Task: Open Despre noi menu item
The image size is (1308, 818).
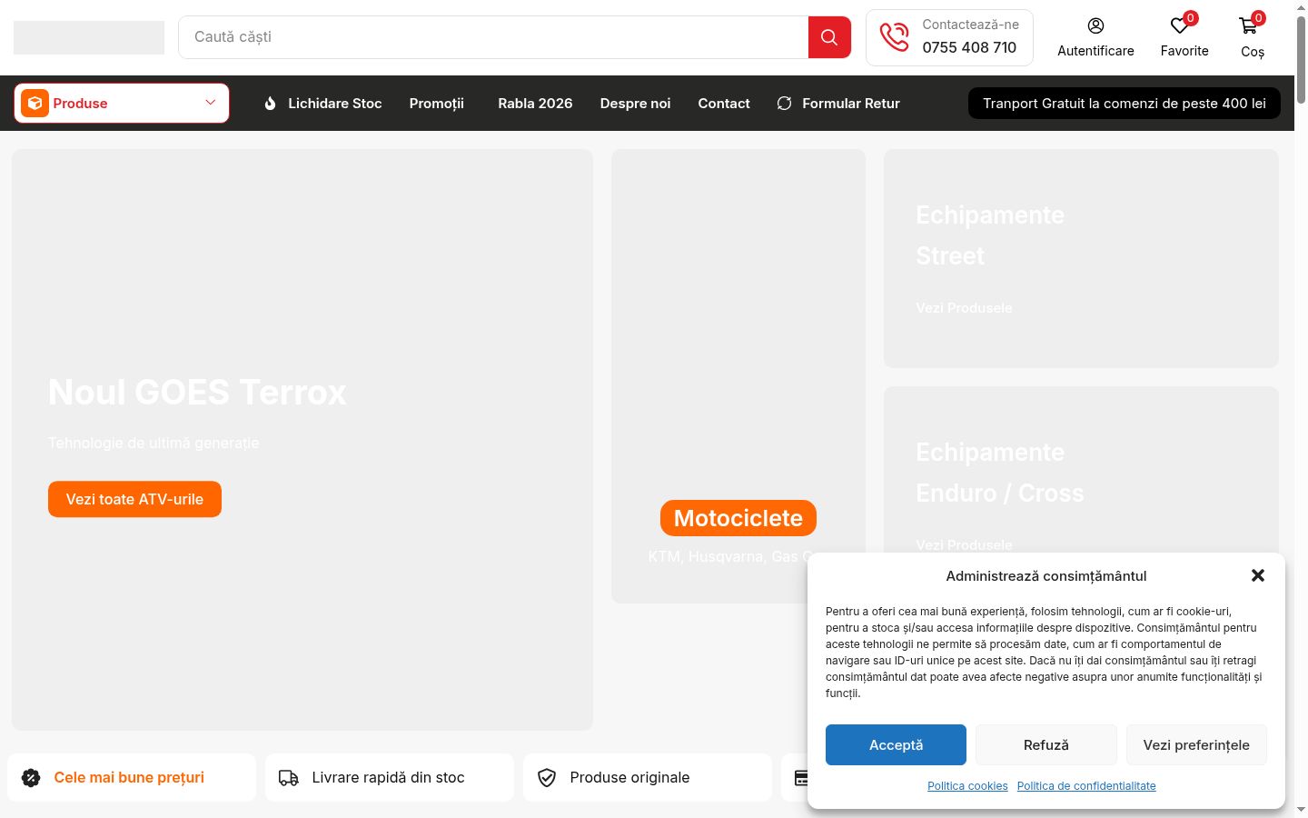Action: (x=635, y=104)
